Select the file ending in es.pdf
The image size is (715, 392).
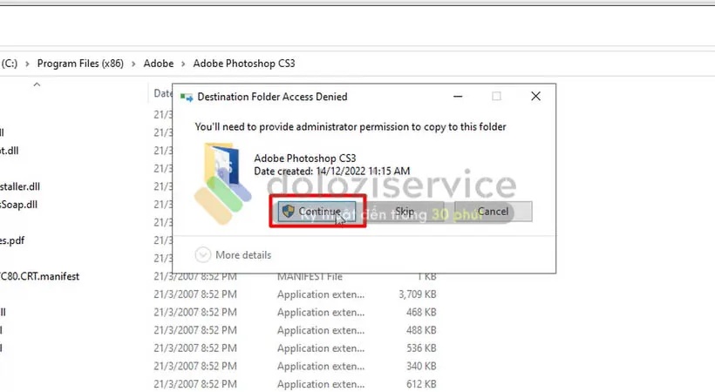[x=12, y=240]
